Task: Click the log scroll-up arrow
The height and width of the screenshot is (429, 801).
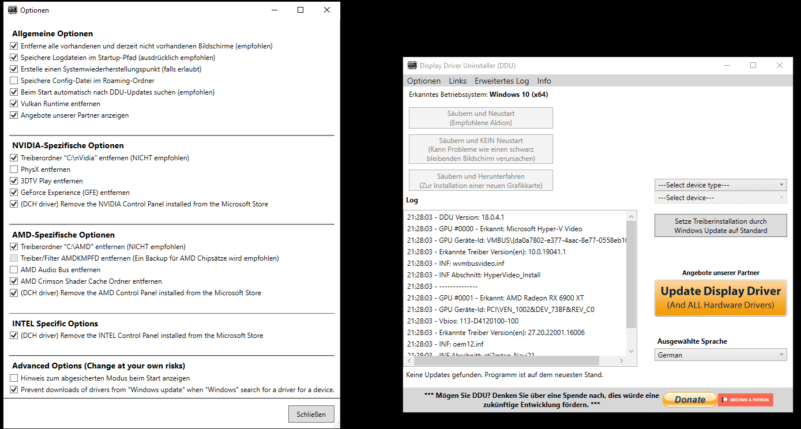Action: coord(631,217)
